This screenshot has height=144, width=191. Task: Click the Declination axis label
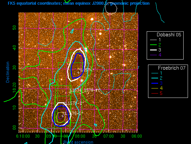[8, 72]
